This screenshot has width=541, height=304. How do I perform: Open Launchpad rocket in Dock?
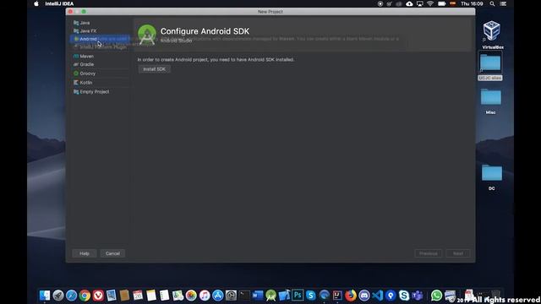(58, 296)
